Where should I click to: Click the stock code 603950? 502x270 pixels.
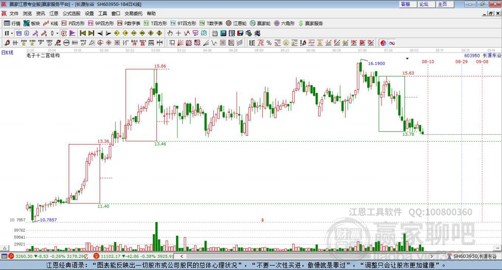472,55
